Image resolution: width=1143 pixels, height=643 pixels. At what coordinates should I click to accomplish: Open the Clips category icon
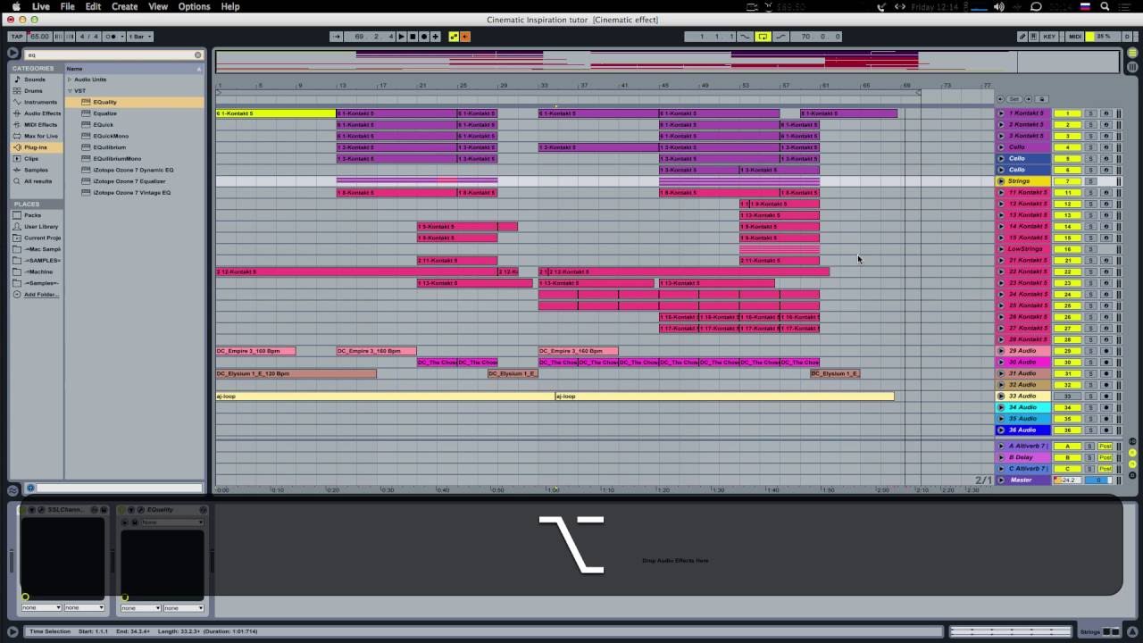pyautogui.click(x=17, y=158)
